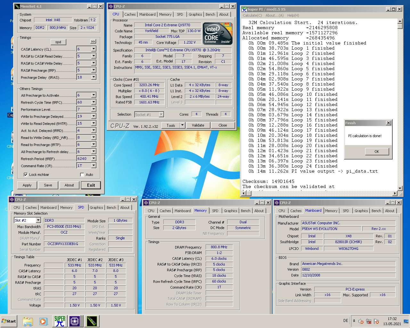The image size is (410, 328).
Task: Open the About...(A) menu in Super PI
Action: pos(275,15)
